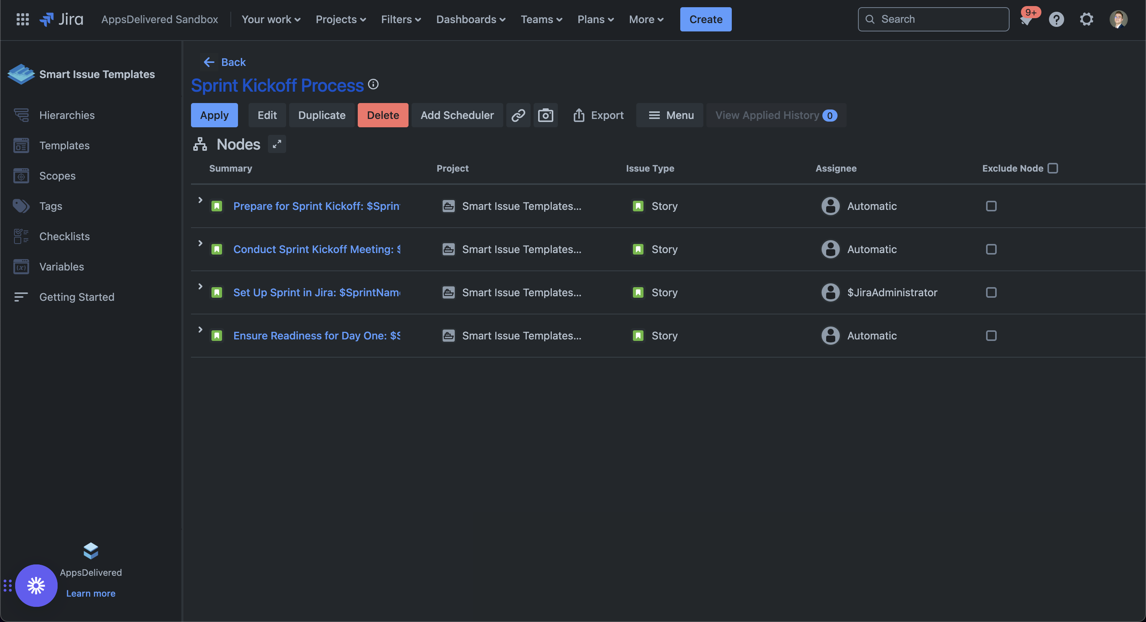
Task: Open Jira settings gear icon
Action: (1087, 19)
